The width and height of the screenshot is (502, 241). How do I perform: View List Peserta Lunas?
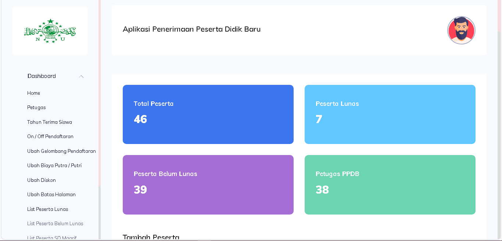click(x=47, y=209)
